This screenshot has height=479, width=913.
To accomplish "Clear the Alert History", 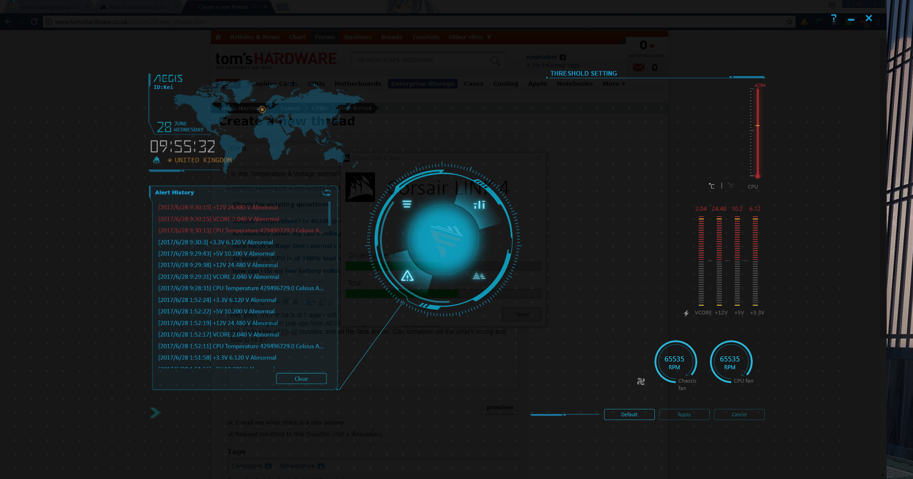I will [x=301, y=378].
